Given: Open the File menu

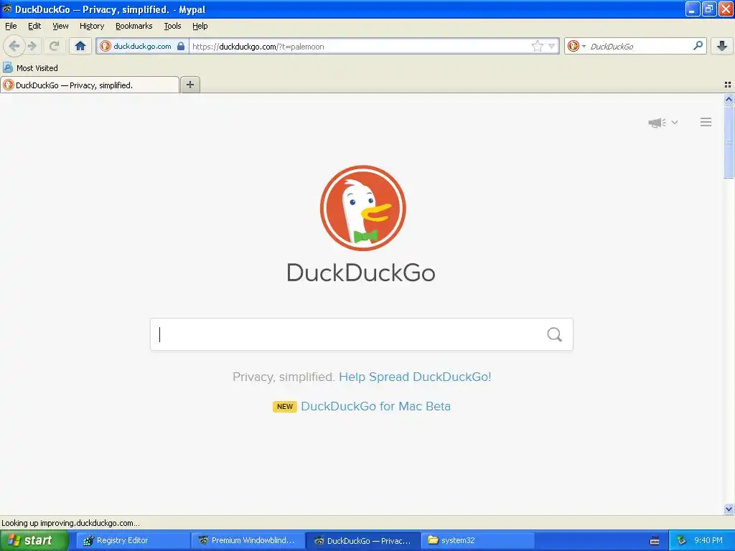Looking at the screenshot, I should [x=11, y=26].
